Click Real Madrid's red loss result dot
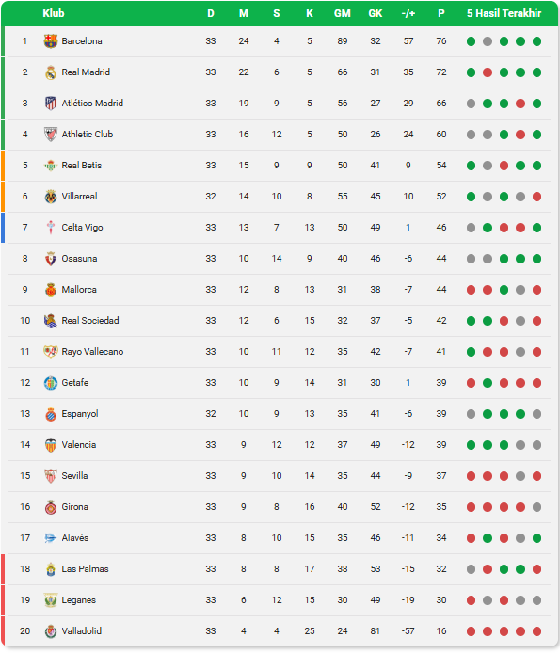Screen dimensions: 560x654 (488, 72)
